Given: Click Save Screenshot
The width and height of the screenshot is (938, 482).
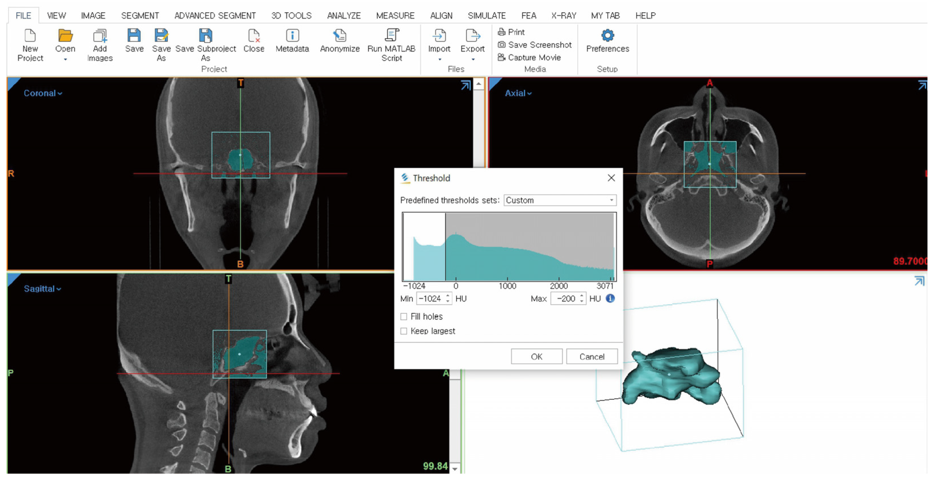Looking at the screenshot, I should (534, 45).
